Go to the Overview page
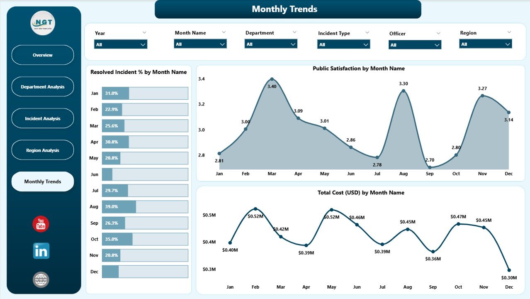The height and width of the screenshot is (299, 530). tap(43, 55)
